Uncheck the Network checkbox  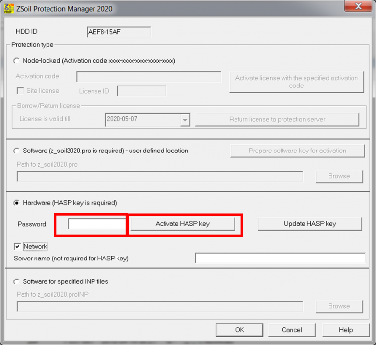point(17,246)
